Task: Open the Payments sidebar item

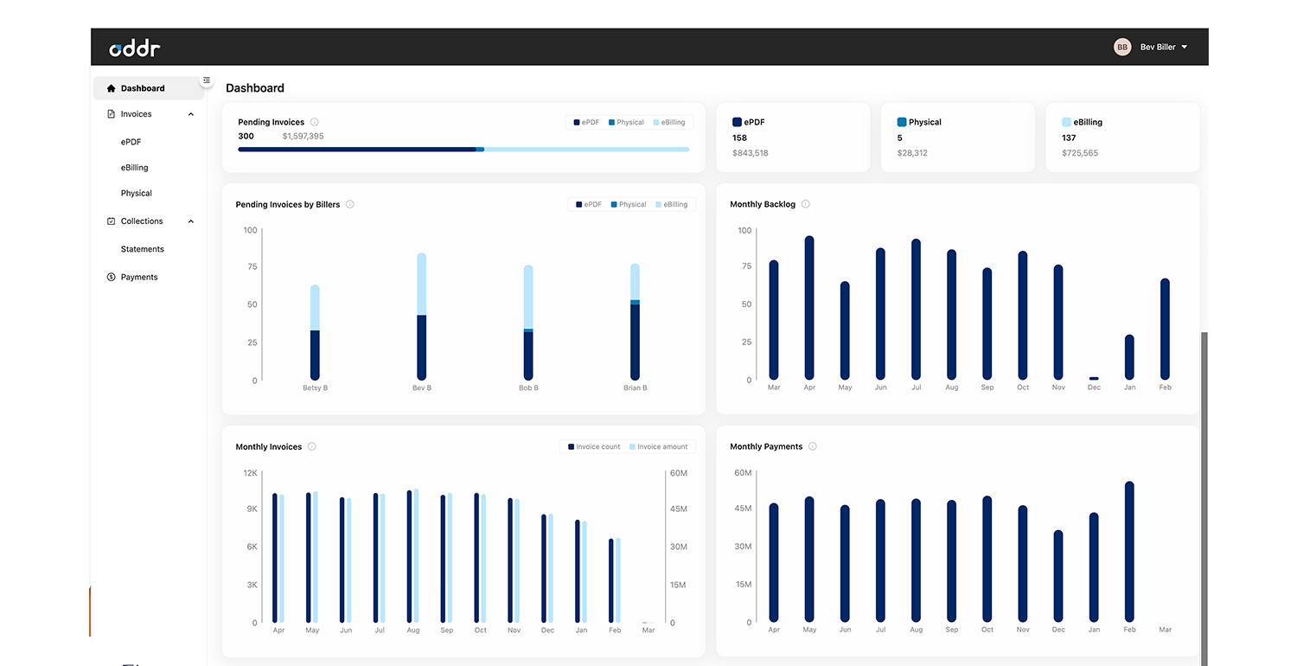Action: tap(139, 277)
